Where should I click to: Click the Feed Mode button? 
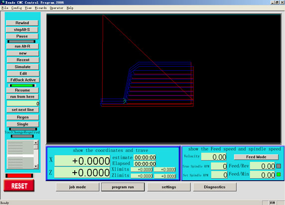click(256, 157)
